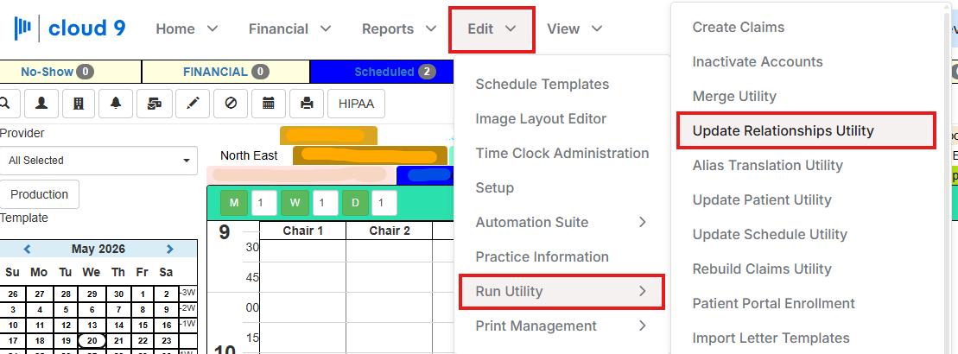Click the May 2026 calendar title

click(98, 249)
